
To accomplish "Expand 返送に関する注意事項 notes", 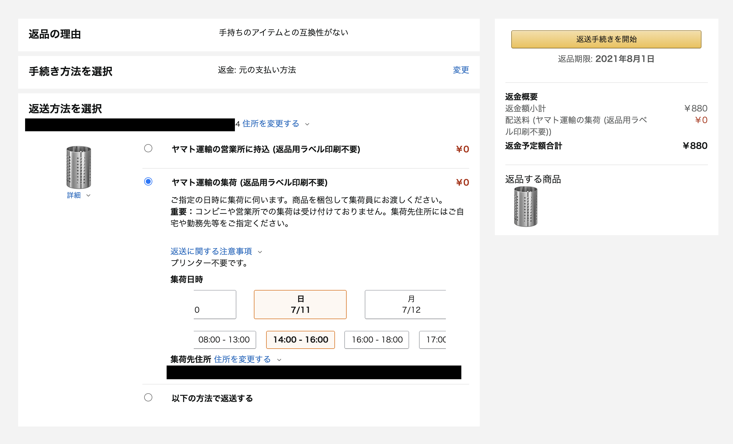I will pyautogui.click(x=211, y=251).
